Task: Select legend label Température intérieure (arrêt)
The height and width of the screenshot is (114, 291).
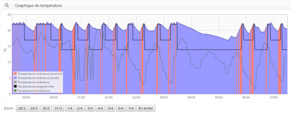Action: 38,78
